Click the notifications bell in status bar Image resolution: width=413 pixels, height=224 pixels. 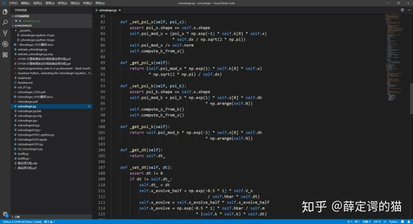(408, 222)
